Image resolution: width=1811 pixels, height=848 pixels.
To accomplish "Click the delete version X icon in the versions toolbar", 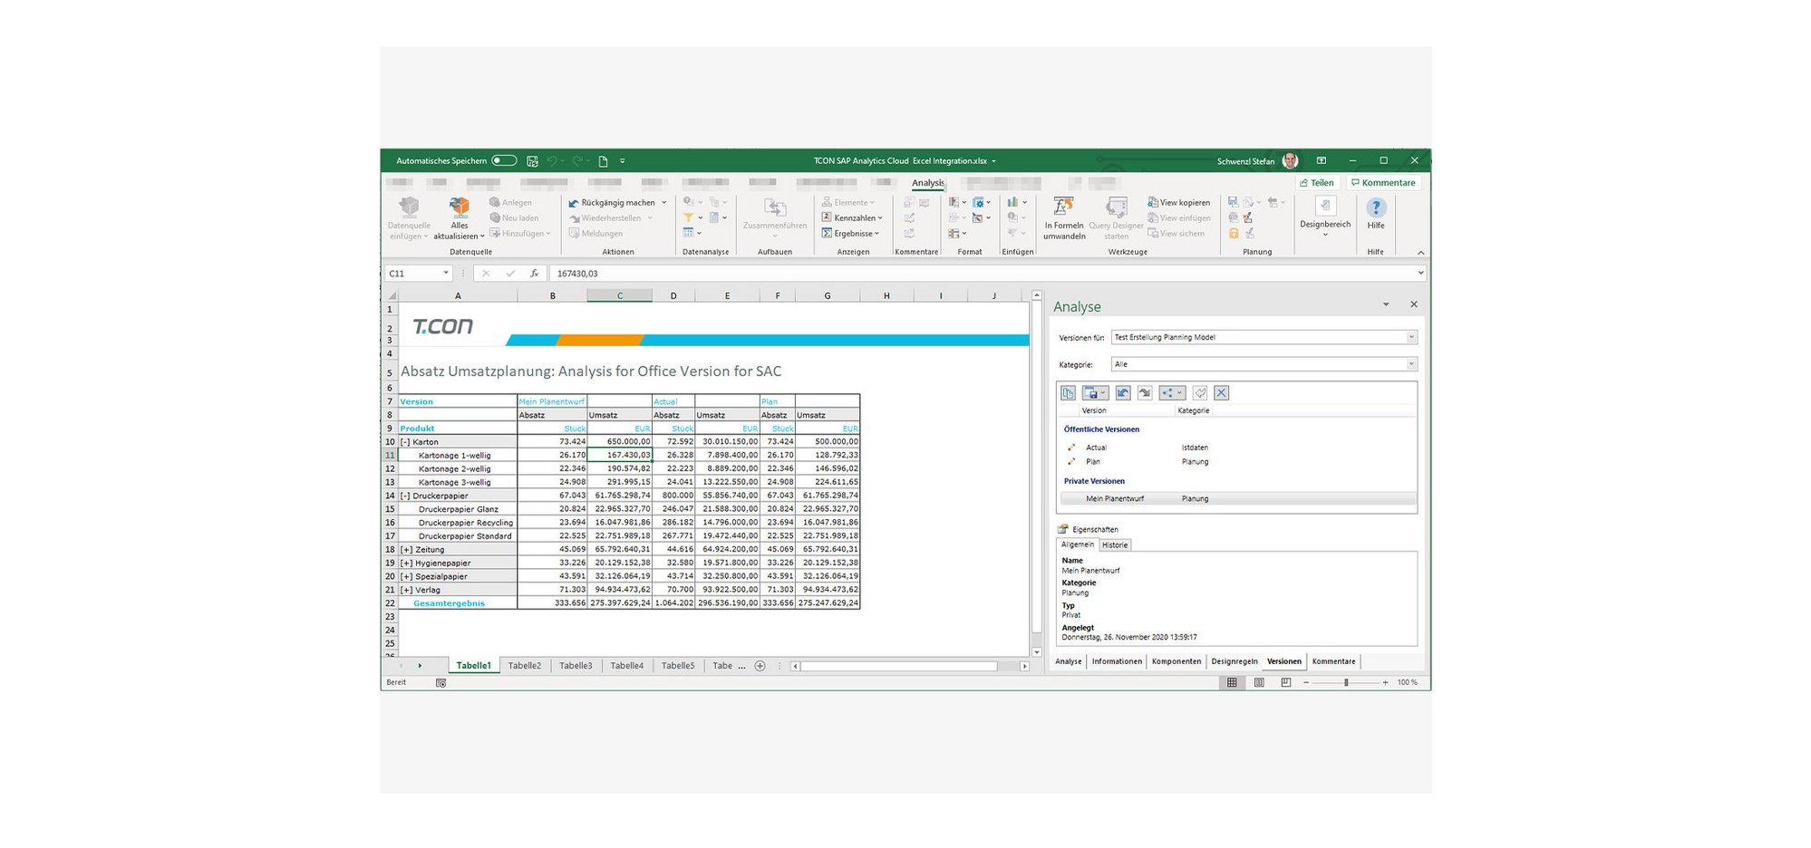I will 1221,393.
